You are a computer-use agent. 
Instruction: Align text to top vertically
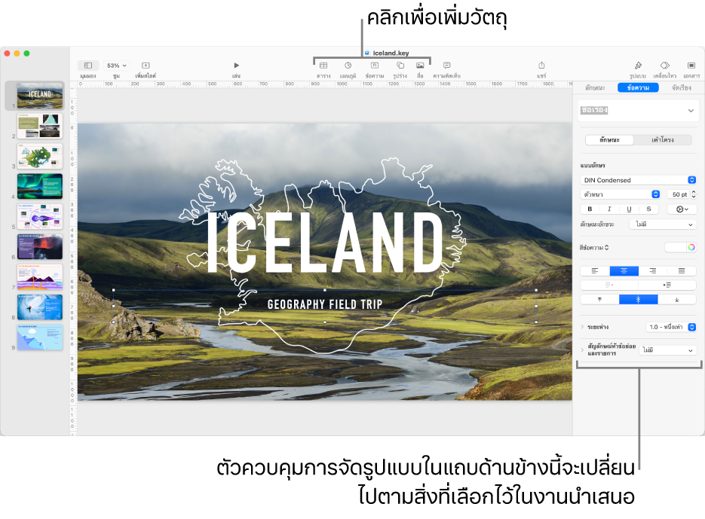pyautogui.click(x=599, y=300)
